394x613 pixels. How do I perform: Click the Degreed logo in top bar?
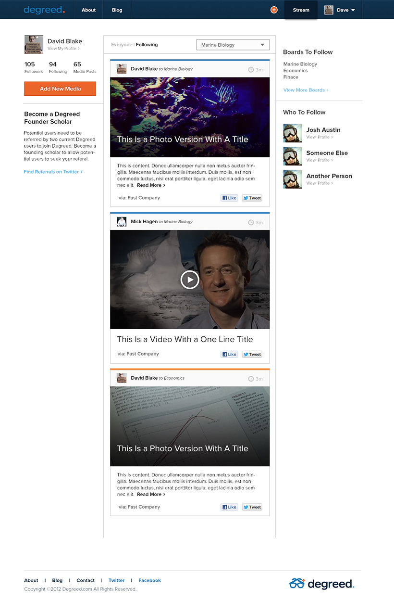click(44, 10)
